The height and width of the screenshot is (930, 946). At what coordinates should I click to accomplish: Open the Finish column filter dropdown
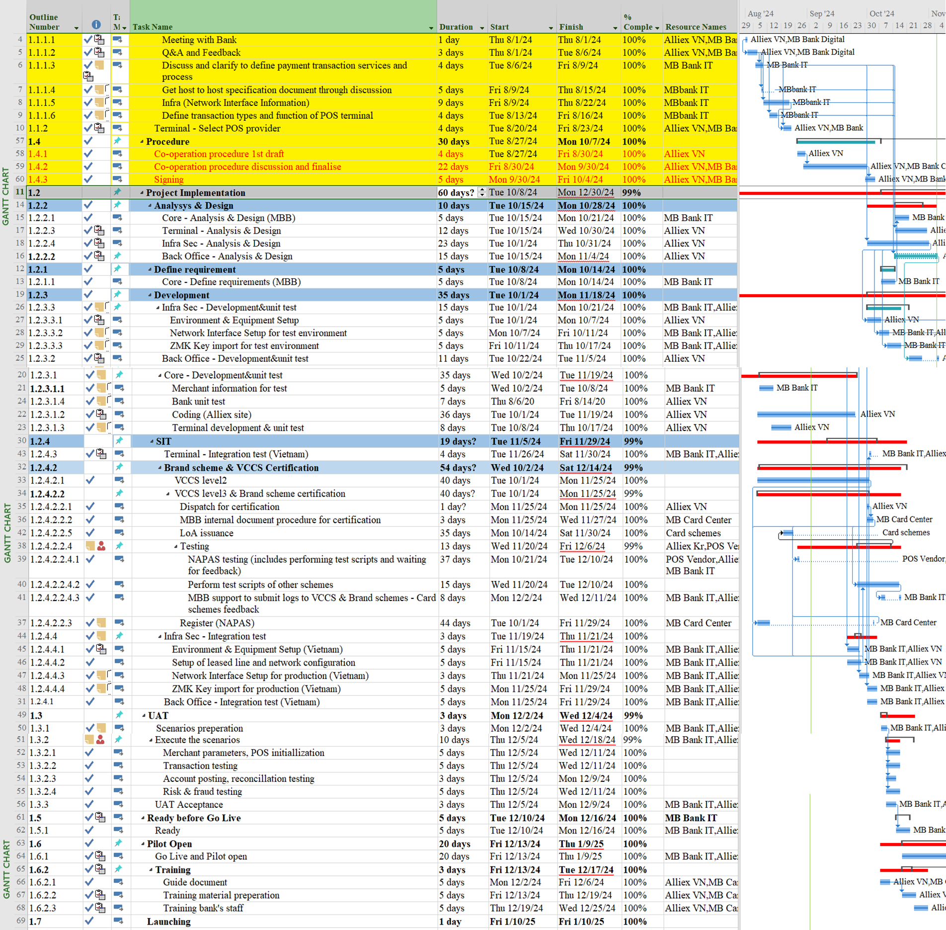point(615,28)
